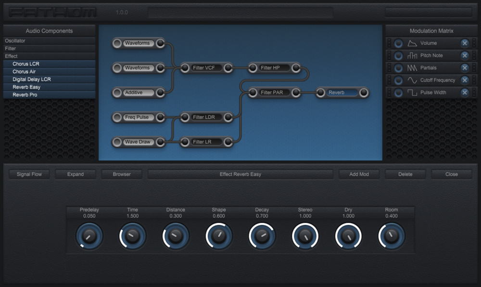
Task: Click the Dry knob
Action: click(348, 236)
